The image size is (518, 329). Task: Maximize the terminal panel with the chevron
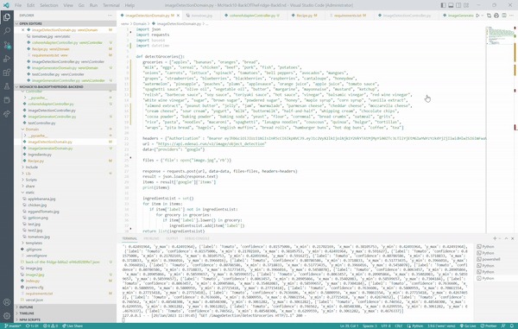click(506, 238)
